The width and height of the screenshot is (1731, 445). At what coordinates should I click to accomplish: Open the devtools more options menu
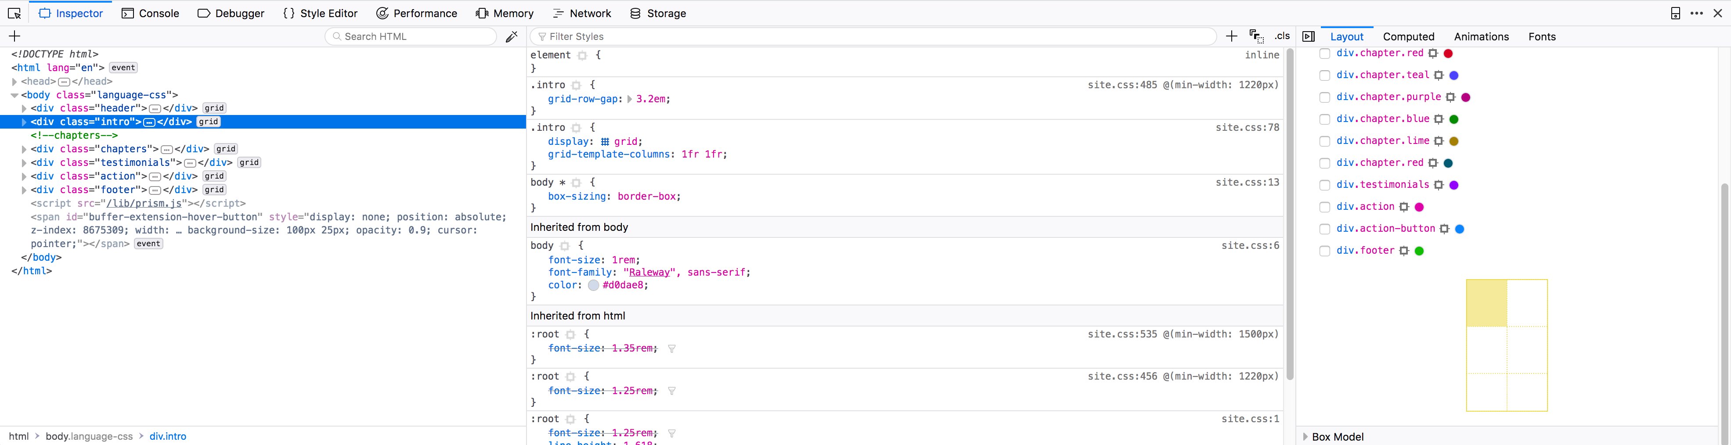tap(1697, 14)
